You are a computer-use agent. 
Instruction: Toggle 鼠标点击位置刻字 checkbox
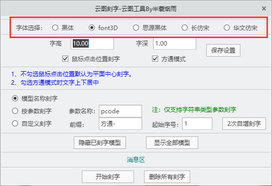(65, 59)
